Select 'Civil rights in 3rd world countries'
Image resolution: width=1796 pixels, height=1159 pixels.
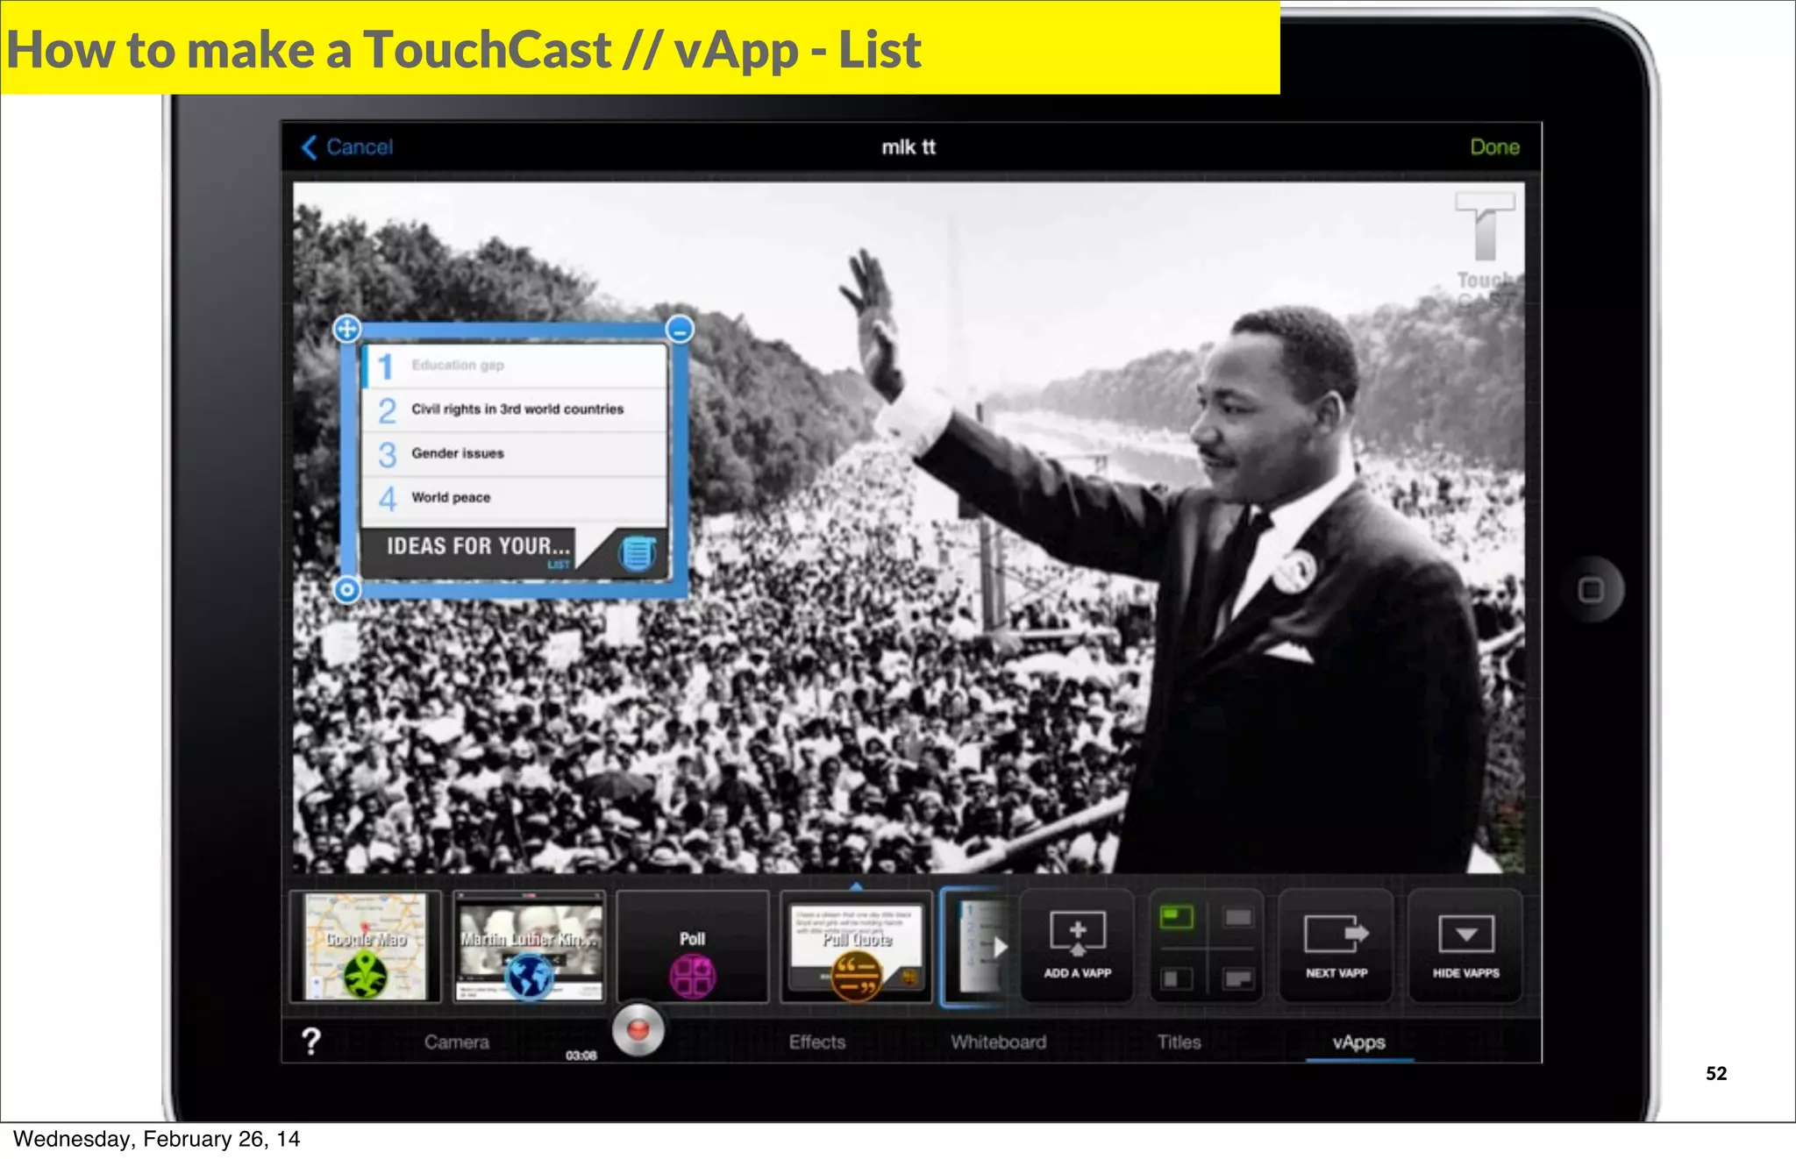[x=515, y=409]
